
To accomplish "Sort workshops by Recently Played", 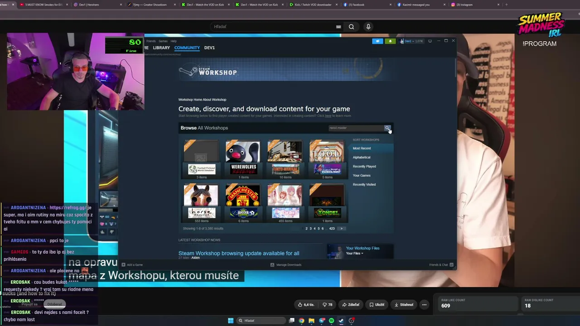I will (x=364, y=166).
